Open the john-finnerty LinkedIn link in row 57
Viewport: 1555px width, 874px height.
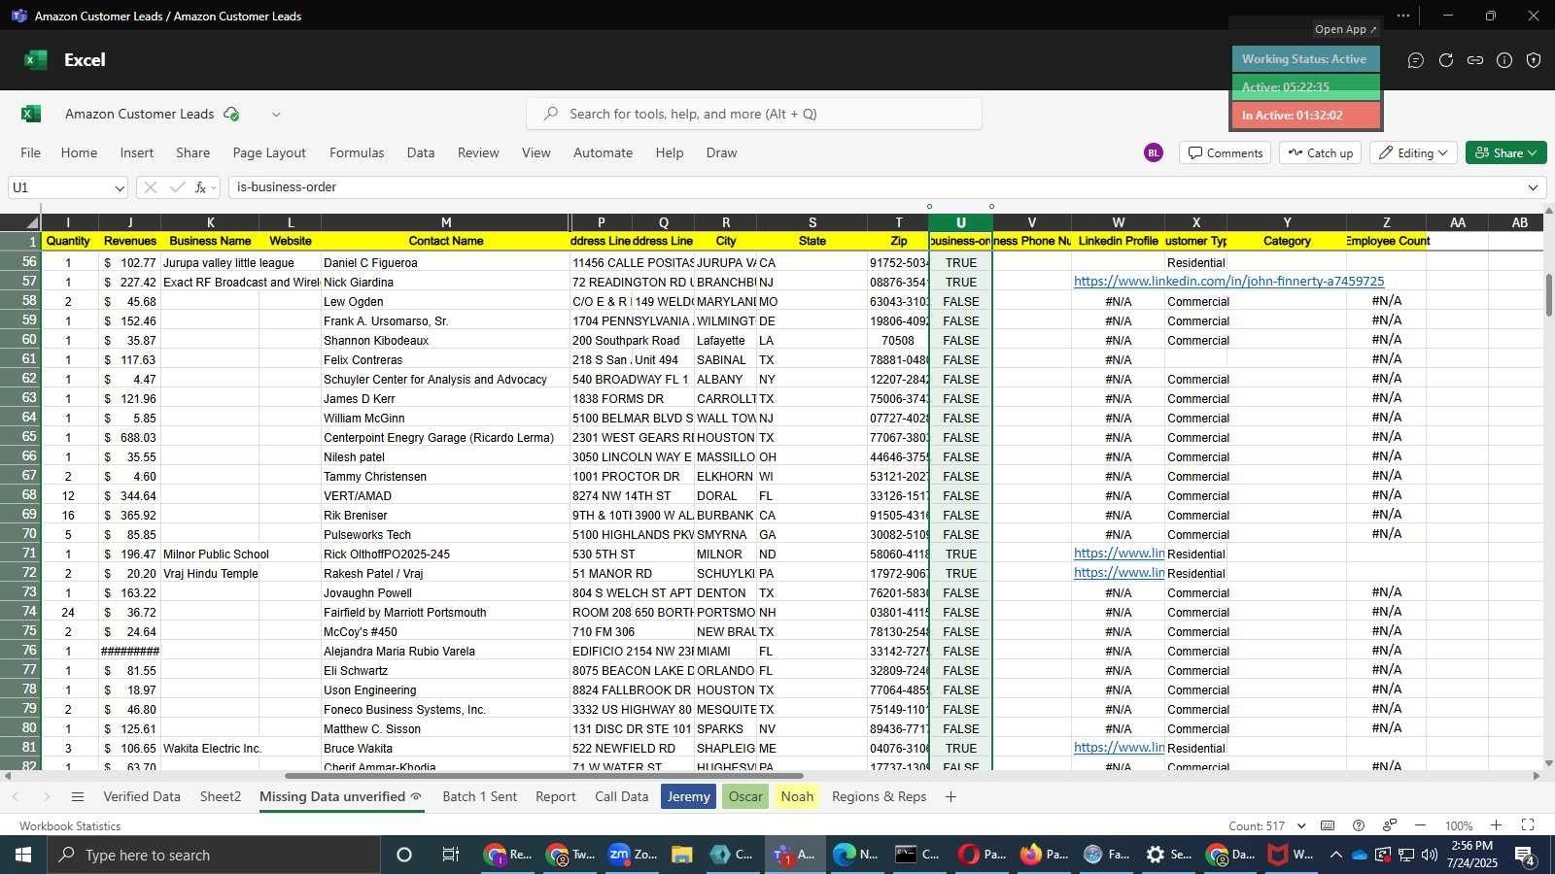coord(1228,282)
